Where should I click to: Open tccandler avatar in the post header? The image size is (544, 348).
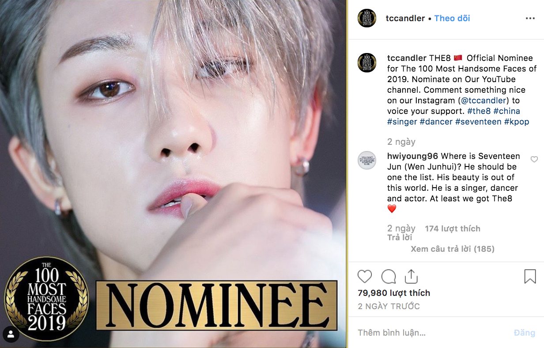pyautogui.click(x=366, y=18)
